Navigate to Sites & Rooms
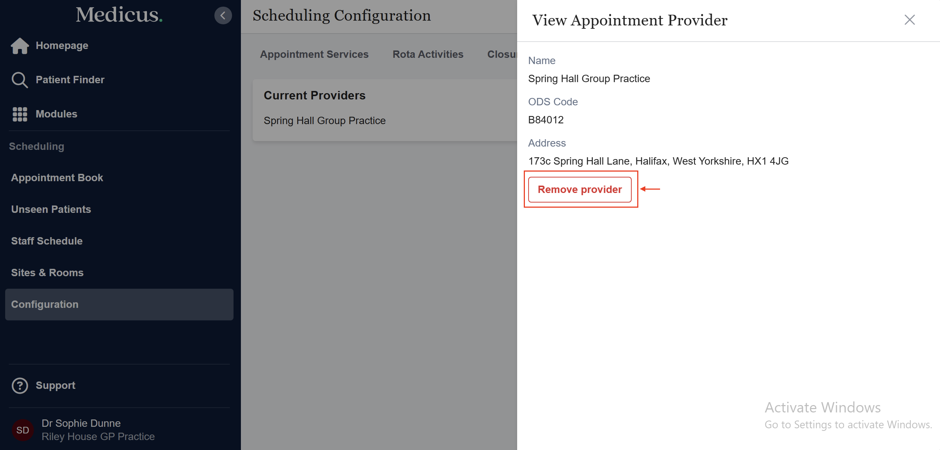Image resolution: width=940 pixels, height=450 pixels. tap(47, 273)
